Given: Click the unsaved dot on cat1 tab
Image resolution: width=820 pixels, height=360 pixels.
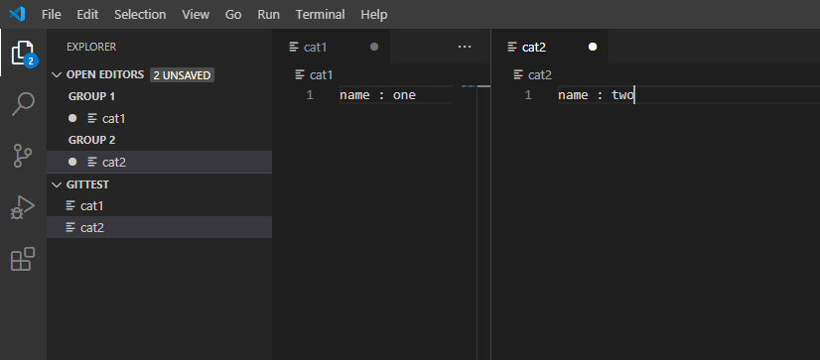Looking at the screenshot, I should point(374,47).
